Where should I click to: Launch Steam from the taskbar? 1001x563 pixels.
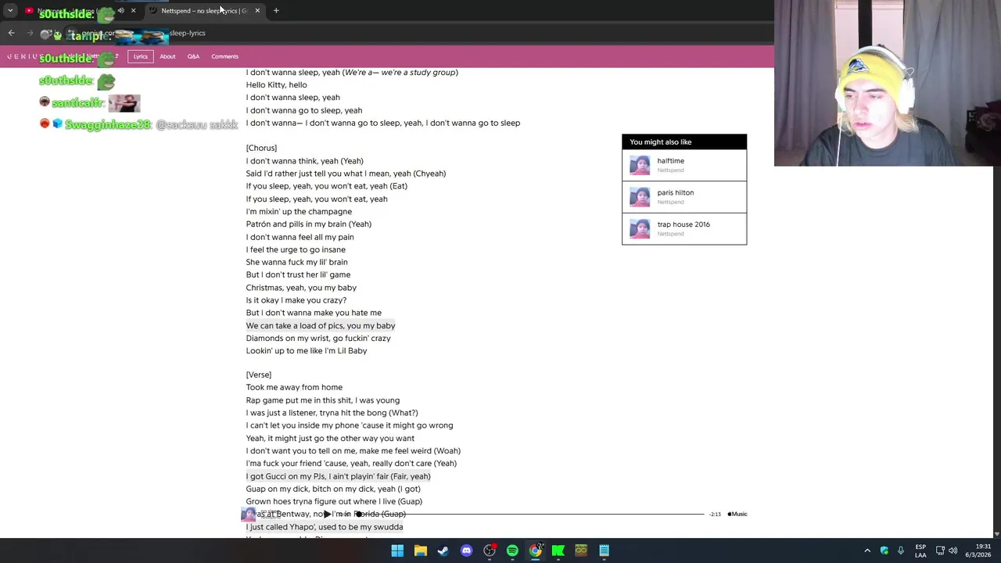(443, 550)
